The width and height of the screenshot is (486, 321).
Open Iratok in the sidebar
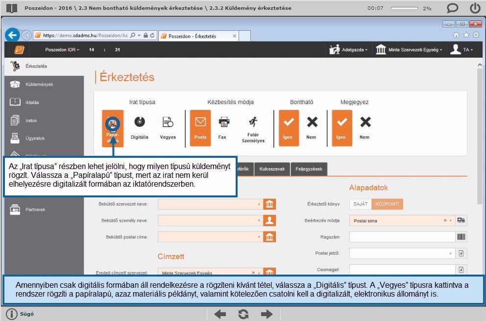(44, 121)
